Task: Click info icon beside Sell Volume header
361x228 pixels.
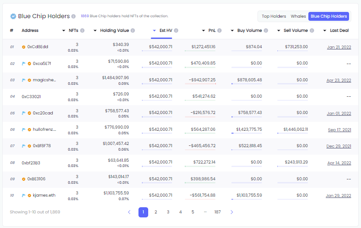Action: 312,30
